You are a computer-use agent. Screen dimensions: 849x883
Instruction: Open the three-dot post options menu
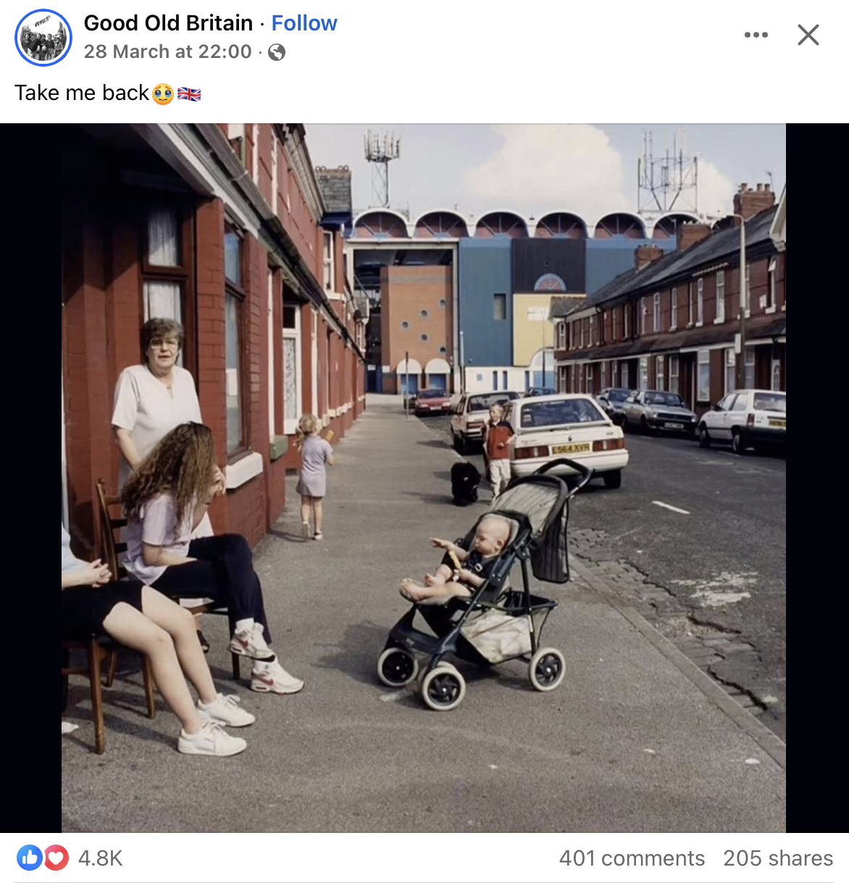coord(756,35)
